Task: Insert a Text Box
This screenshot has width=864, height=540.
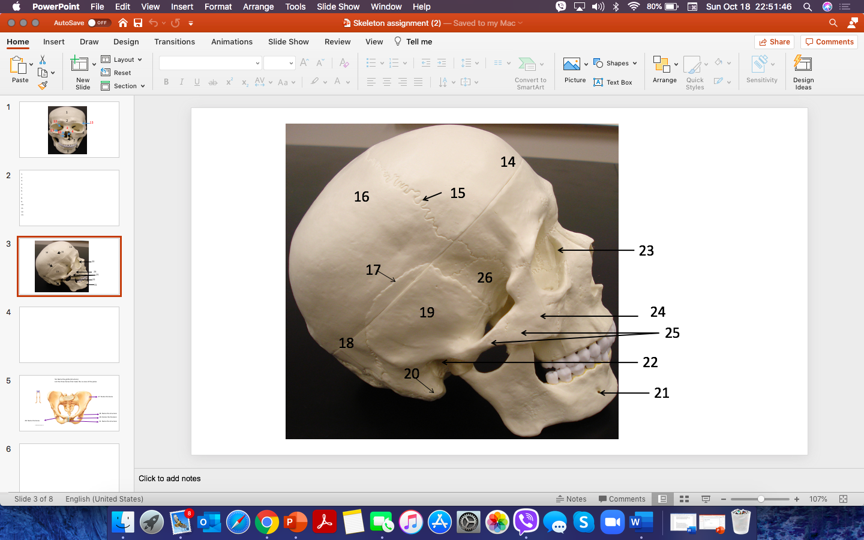Action: pyautogui.click(x=613, y=82)
